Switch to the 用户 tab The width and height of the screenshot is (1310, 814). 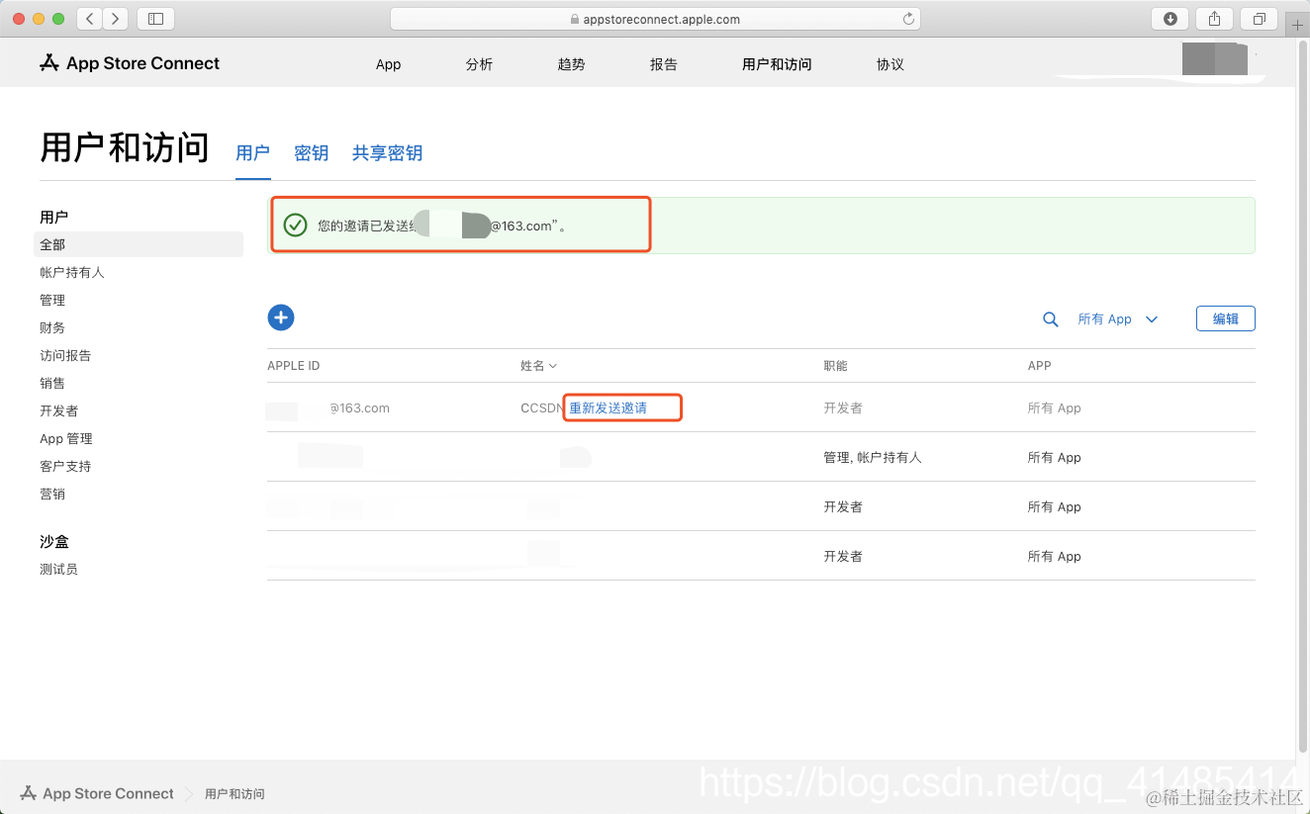coord(253,153)
